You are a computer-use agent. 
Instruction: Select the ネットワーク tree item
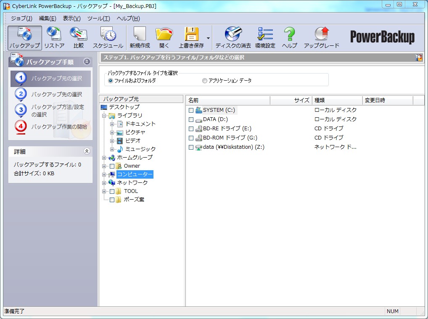[x=132, y=182]
